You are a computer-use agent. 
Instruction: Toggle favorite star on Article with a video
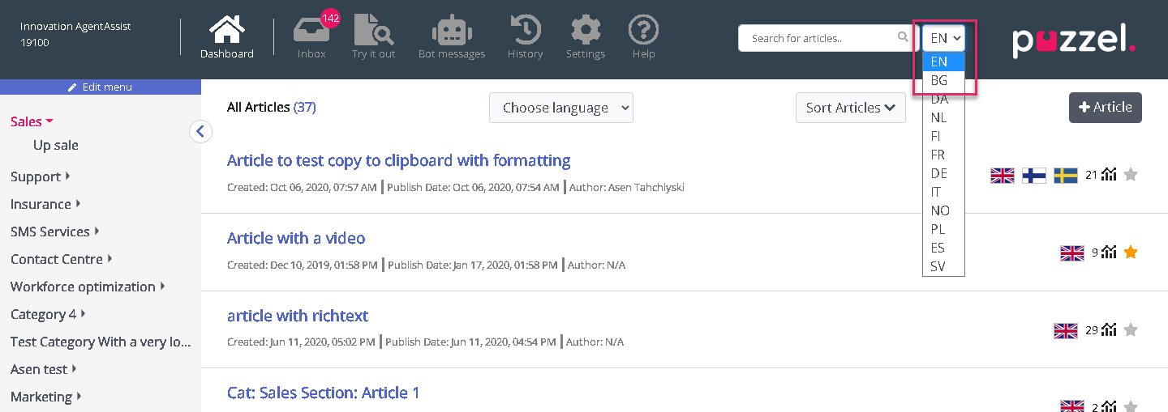1131,253
